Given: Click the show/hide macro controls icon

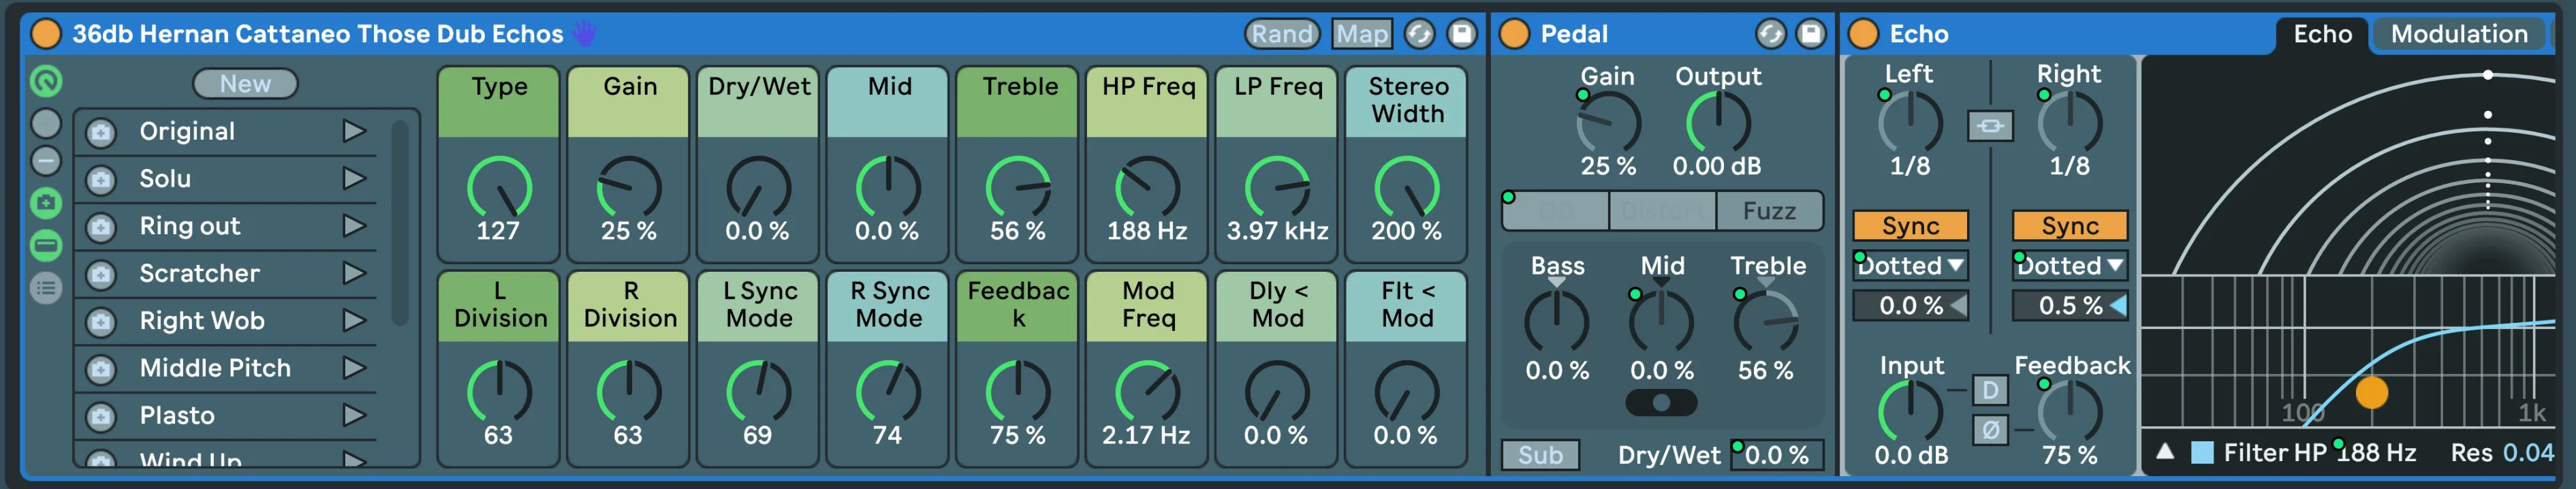Looking at the screenshot, I should pos(46,81).
